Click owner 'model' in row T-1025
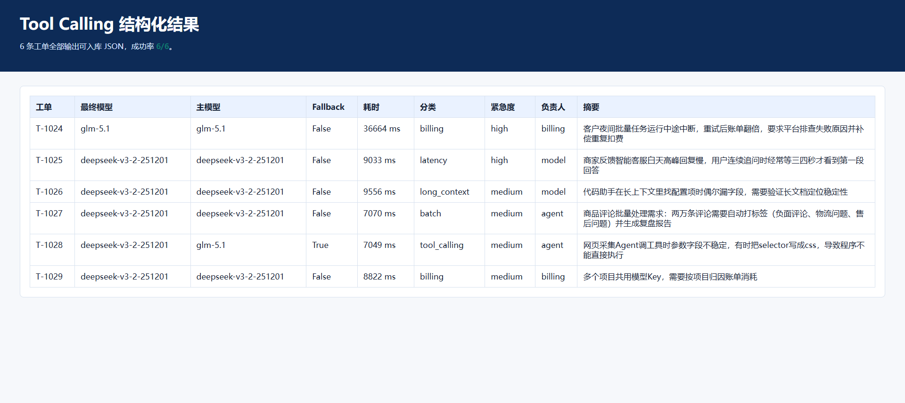 553,160
